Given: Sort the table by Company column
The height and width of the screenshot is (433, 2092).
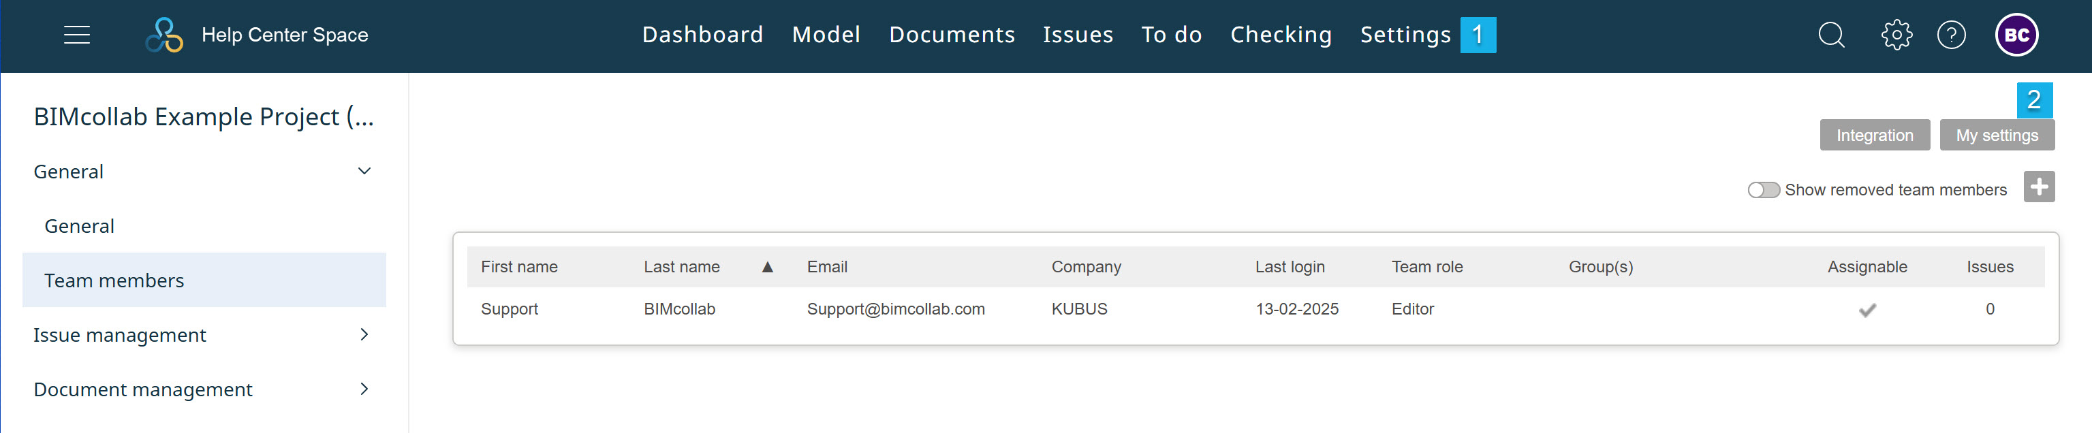Looking at the screenshot, I should click(1086, 268).
